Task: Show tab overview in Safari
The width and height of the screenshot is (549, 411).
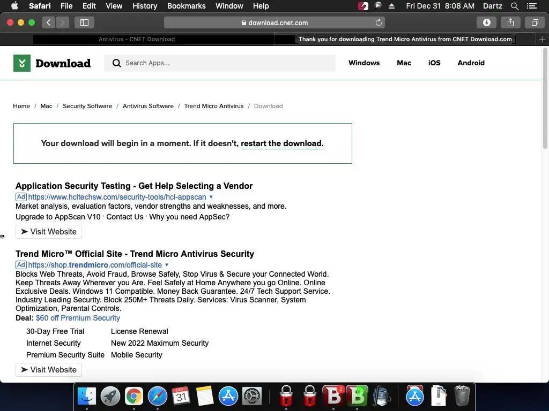Action: [x=535, y=22]
